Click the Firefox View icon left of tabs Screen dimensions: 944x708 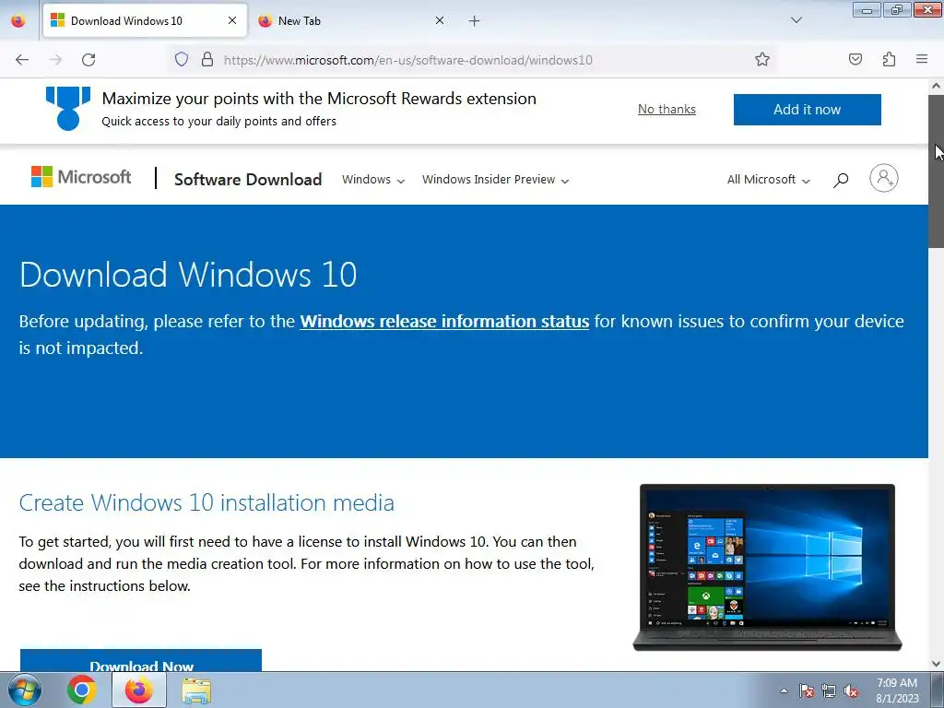point(18,20)
